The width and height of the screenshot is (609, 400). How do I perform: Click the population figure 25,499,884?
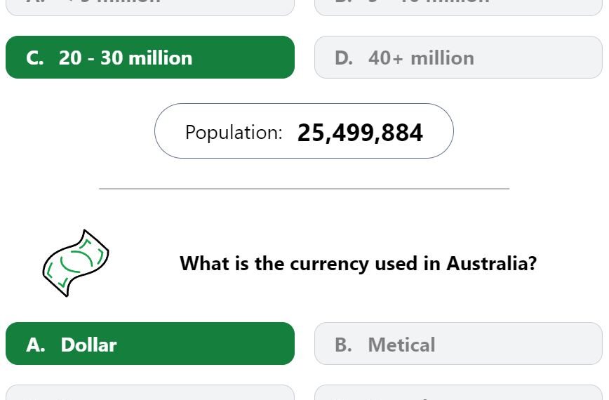tap(360, 133)
